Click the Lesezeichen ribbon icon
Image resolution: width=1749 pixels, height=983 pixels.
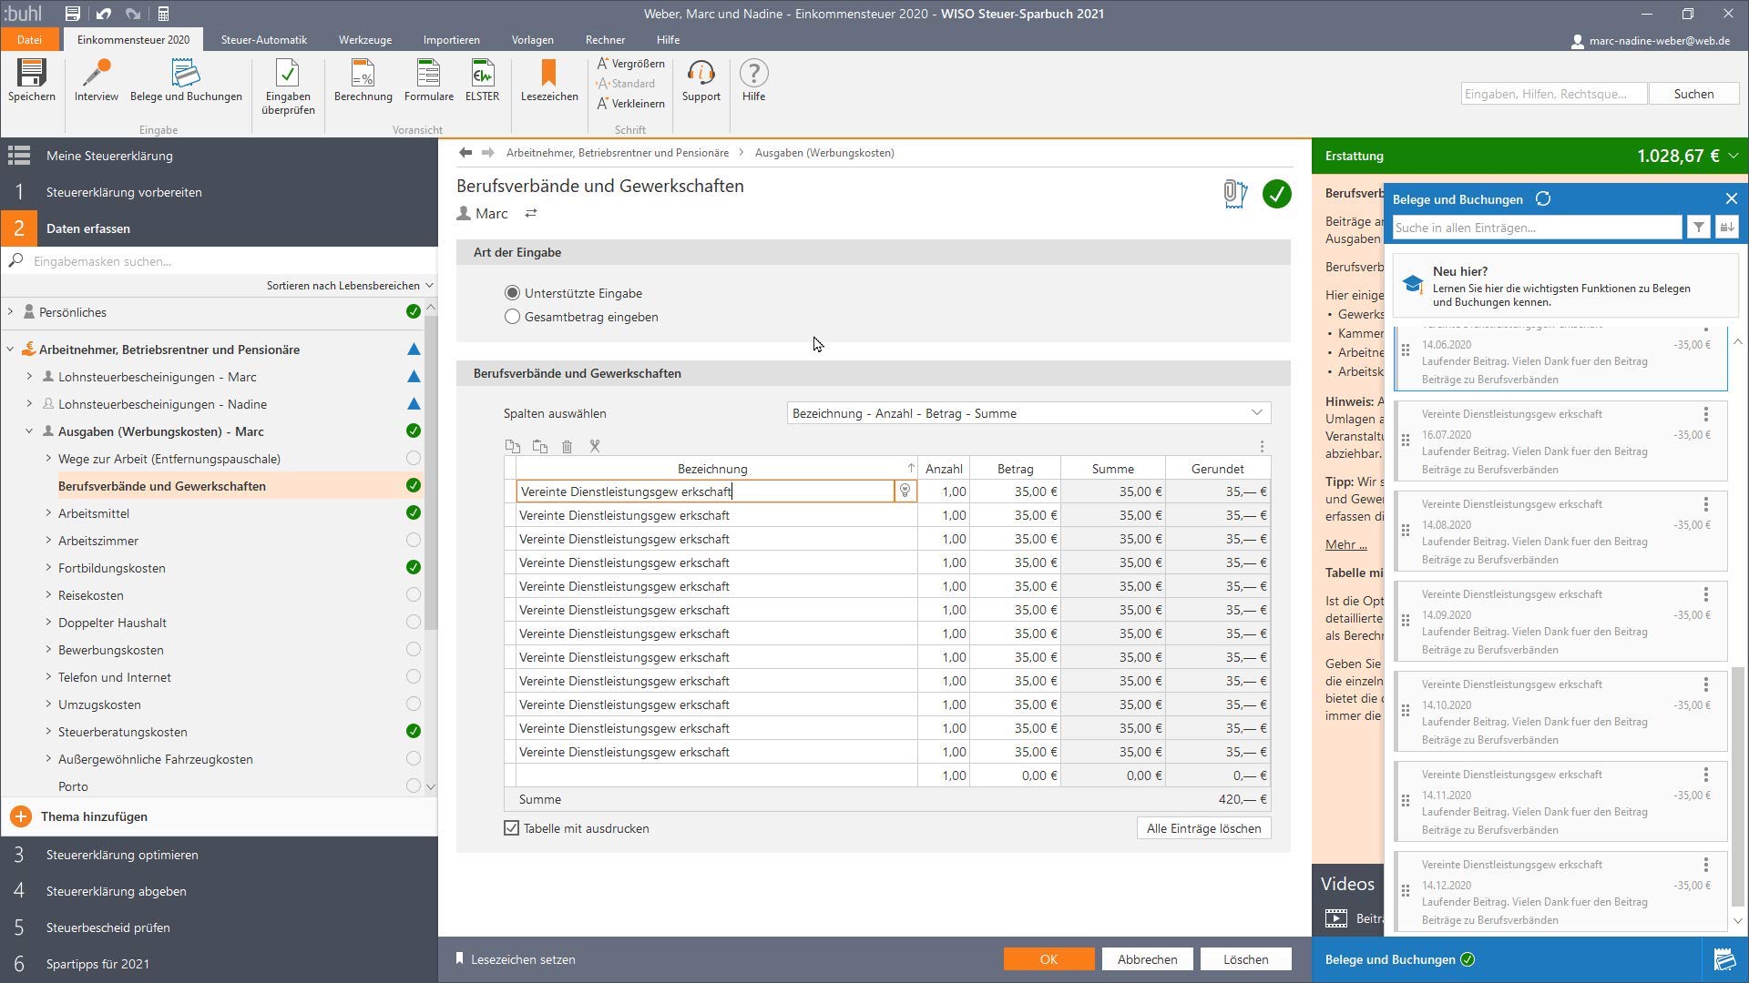(x=549, y=80)
